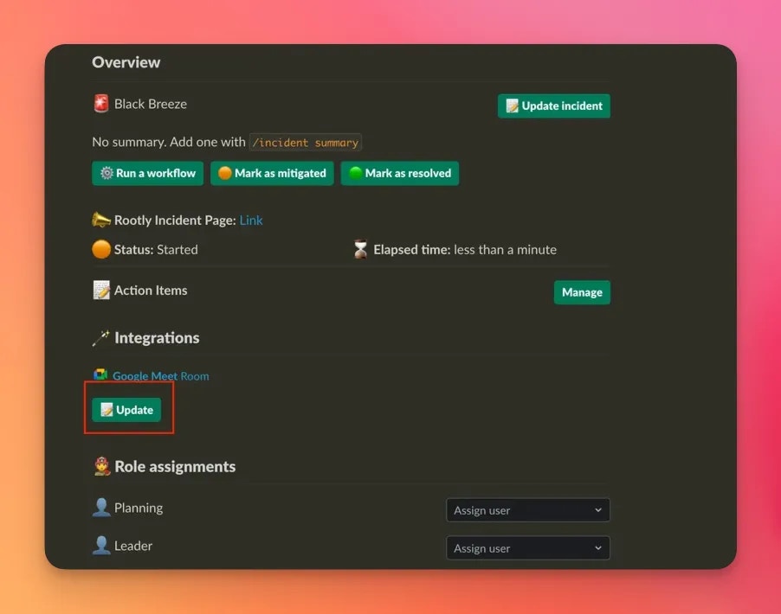Click the firefighter icon beside Role assignments
This screenshot has height=614, width=781.
coord(101,466)
